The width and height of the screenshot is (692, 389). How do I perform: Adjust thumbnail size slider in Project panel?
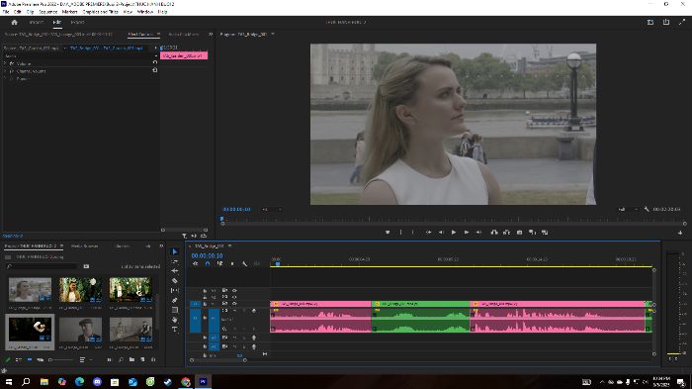[x=61, y=360]
